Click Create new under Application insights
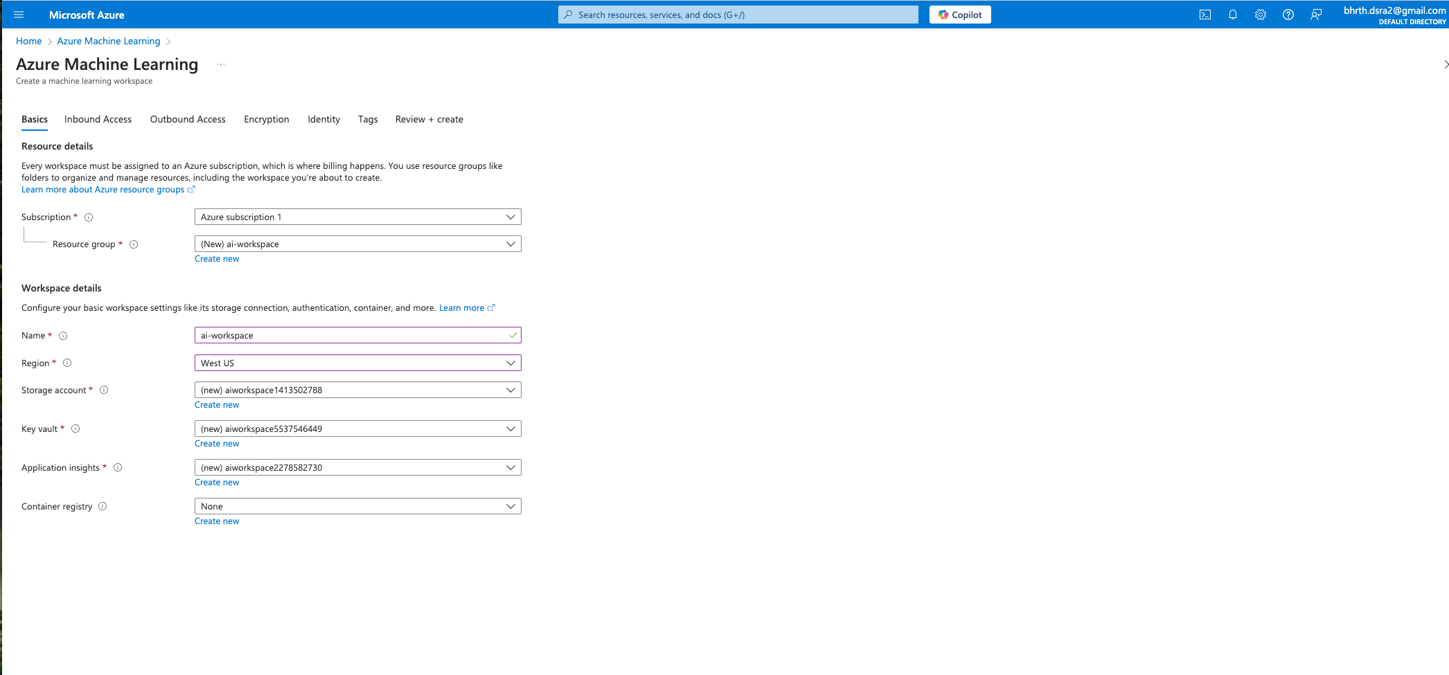 (x=217, y=483)
